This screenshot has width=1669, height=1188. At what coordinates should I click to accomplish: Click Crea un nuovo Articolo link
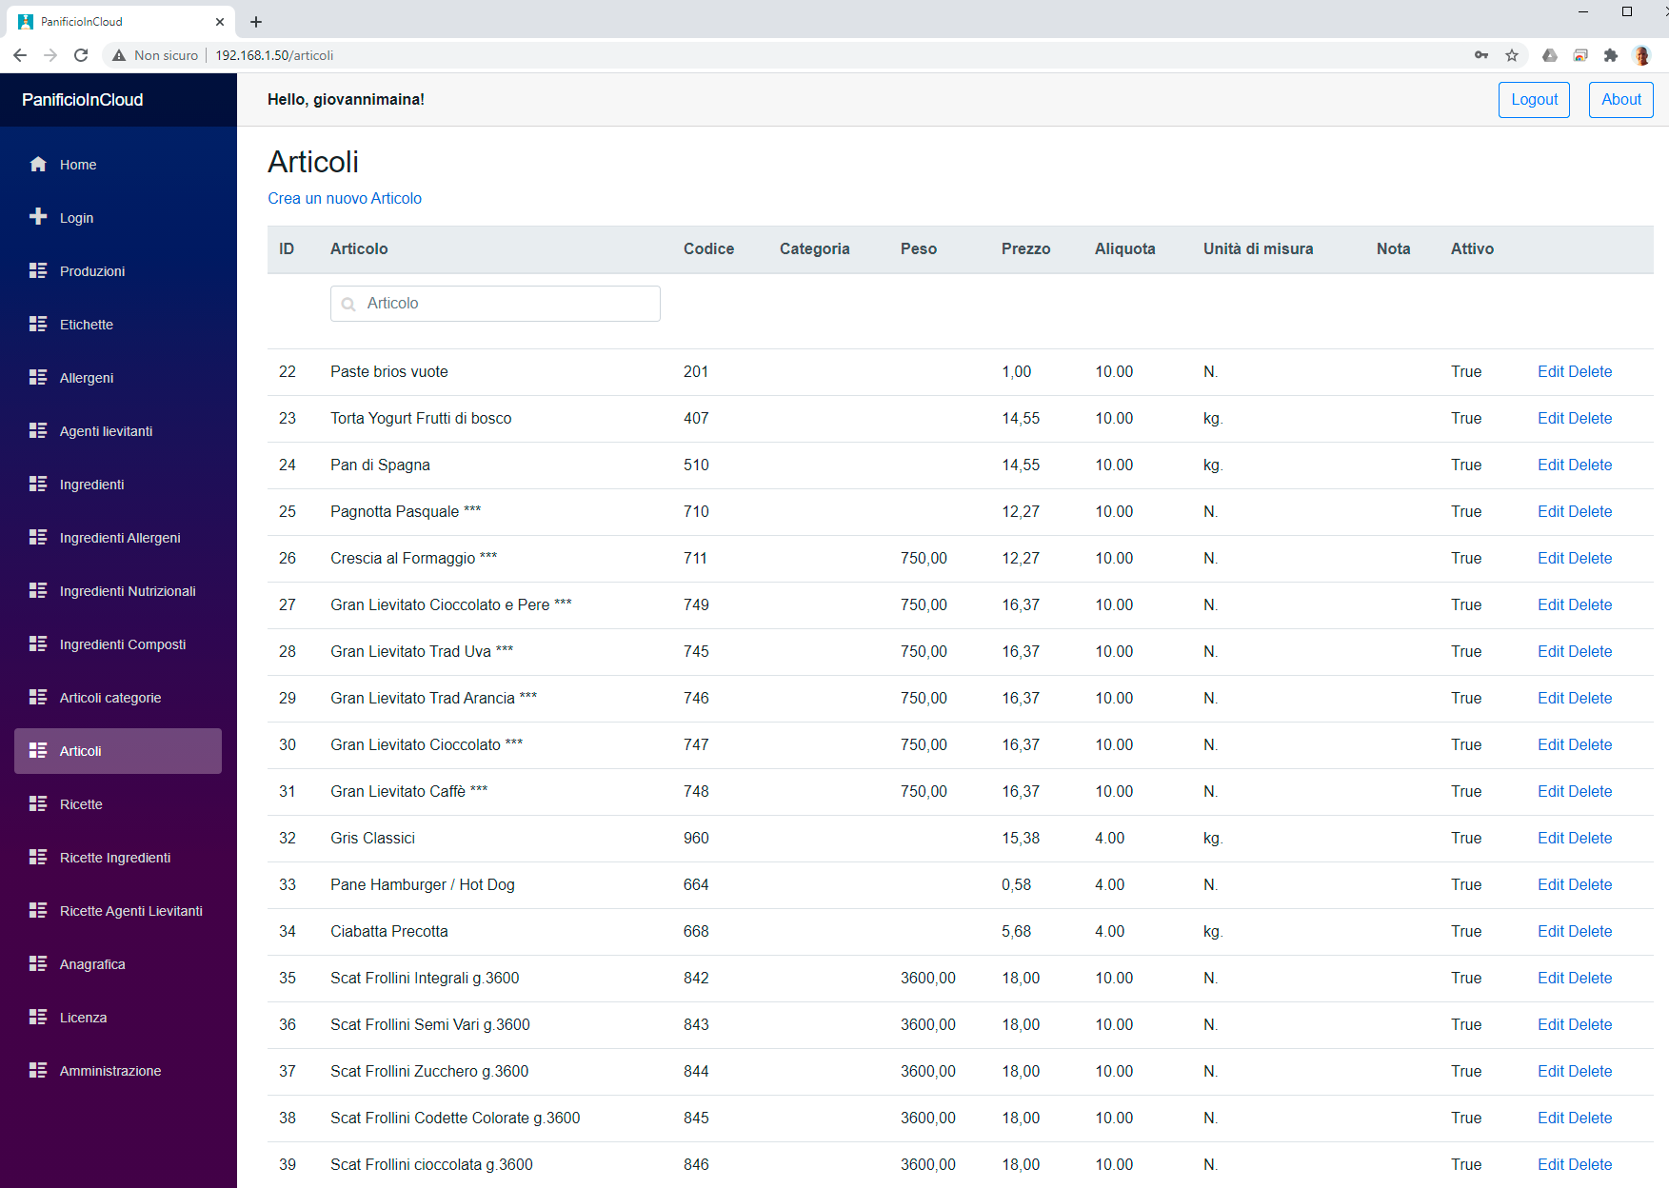click(345, 198)
